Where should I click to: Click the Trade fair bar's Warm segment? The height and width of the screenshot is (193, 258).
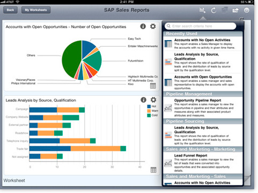pyautogui.click(x=95, y=149)
